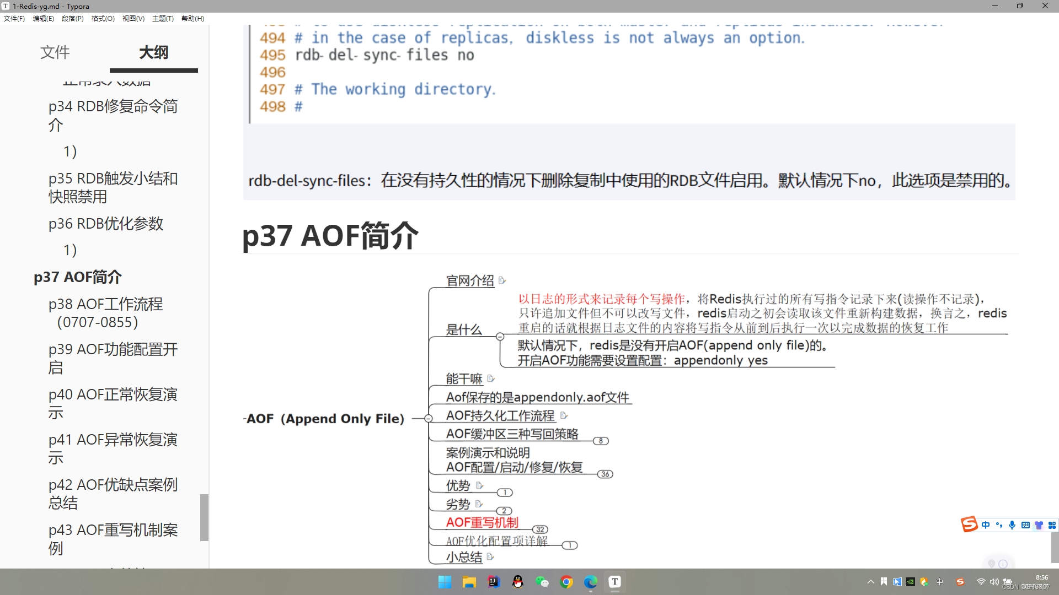Open NVIDIA settings from the system tray
The width and height of the screenshot is (1059, 595).
click(x=911, y=582)
